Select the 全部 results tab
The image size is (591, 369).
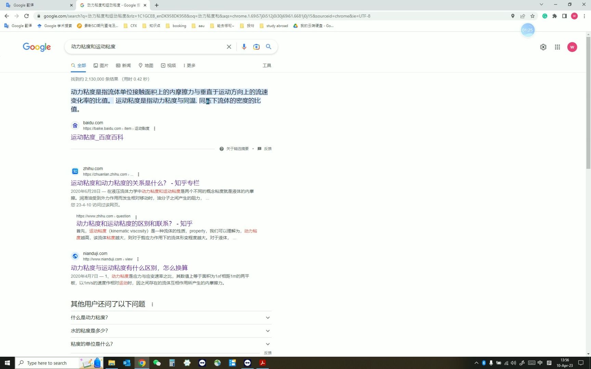[78, 66]
